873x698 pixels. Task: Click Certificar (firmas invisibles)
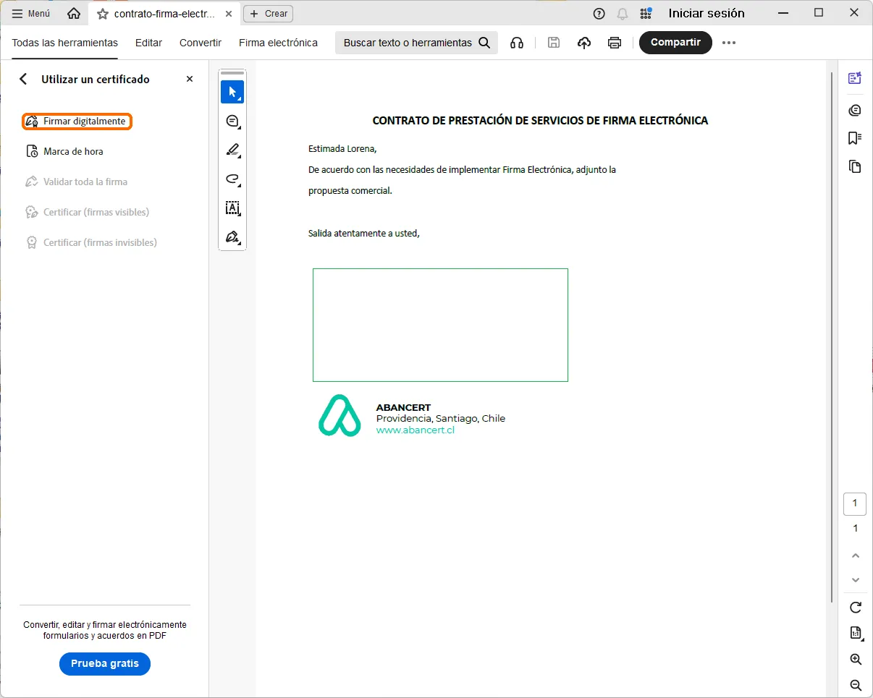click(x=90, y=242)
